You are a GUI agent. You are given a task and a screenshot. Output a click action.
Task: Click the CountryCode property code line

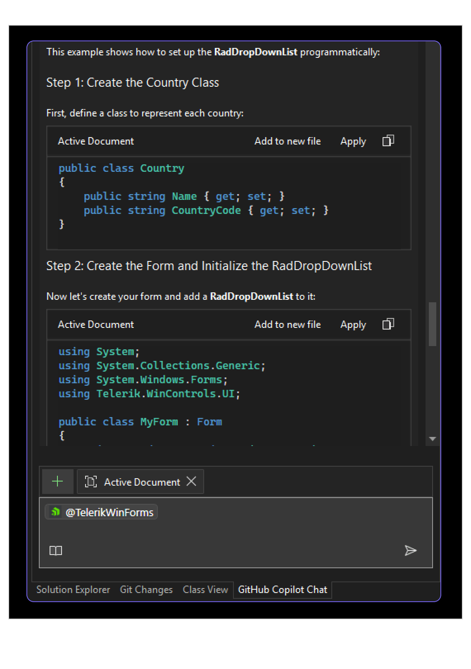(x=206, y=211)
